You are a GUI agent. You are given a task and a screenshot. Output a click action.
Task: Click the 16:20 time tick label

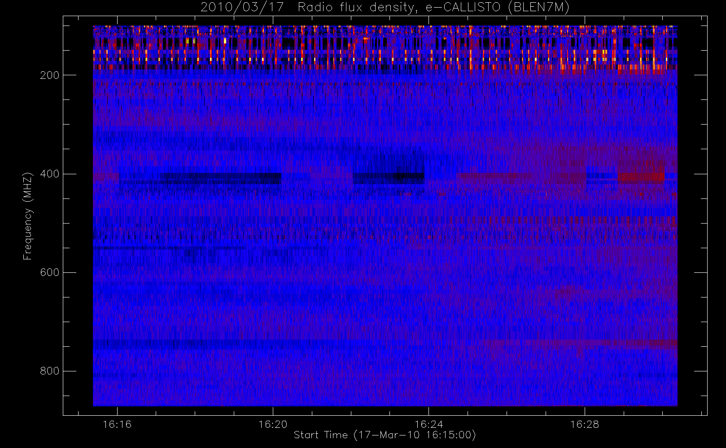pos(273,424)
